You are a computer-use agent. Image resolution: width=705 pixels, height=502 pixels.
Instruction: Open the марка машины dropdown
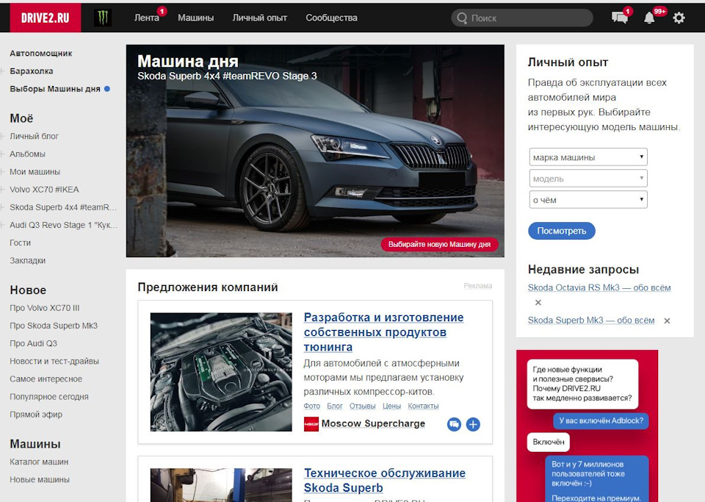588,157
